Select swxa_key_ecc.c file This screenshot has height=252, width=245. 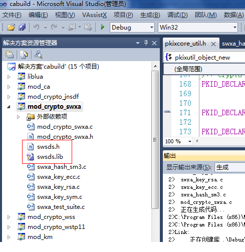point(59,177)
